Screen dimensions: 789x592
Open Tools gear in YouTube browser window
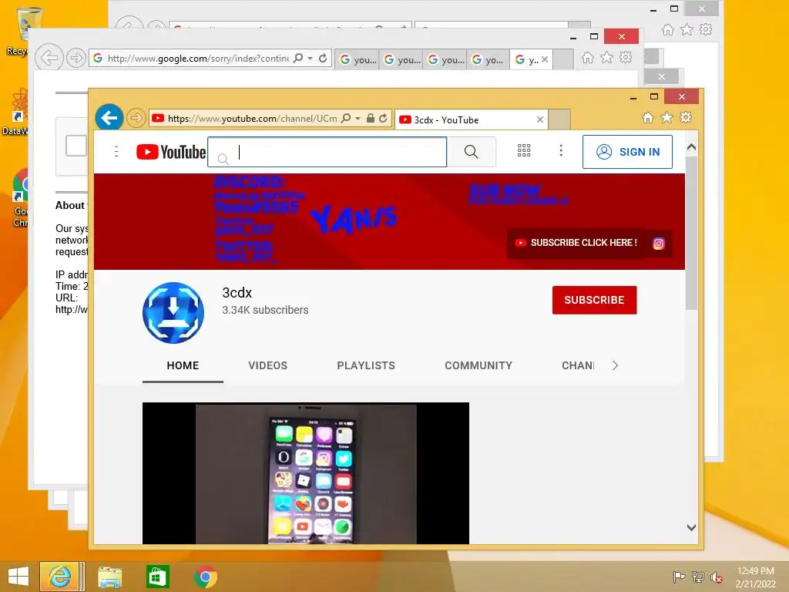tap(686, 118)
